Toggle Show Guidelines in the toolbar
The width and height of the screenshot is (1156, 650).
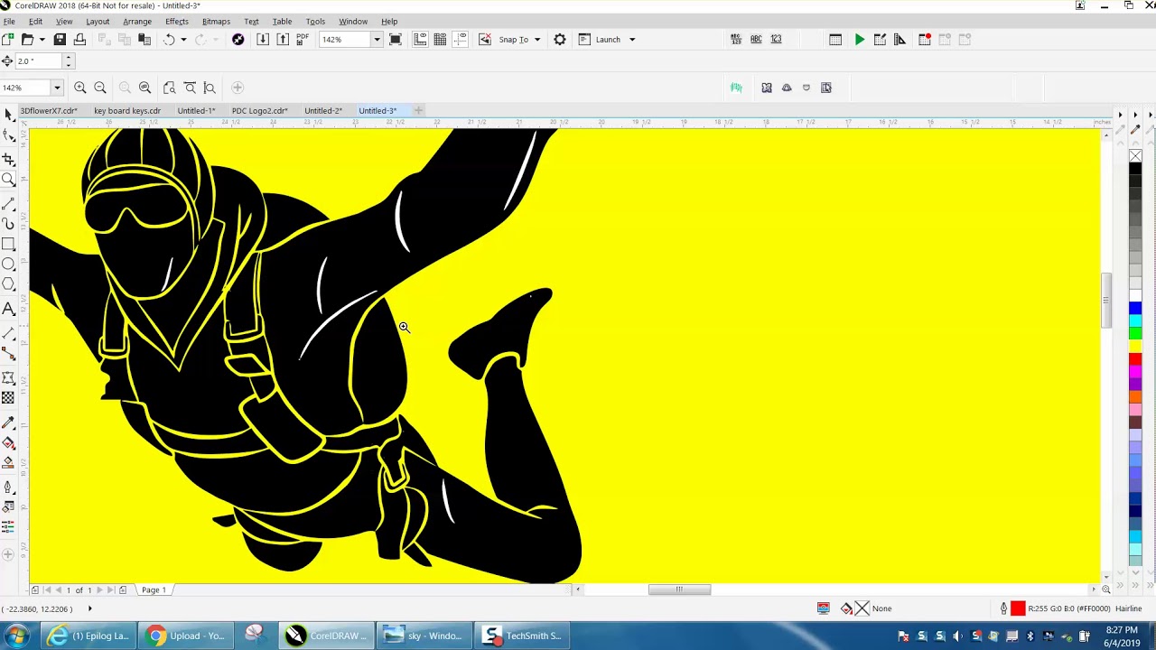(x=460, y=40)
